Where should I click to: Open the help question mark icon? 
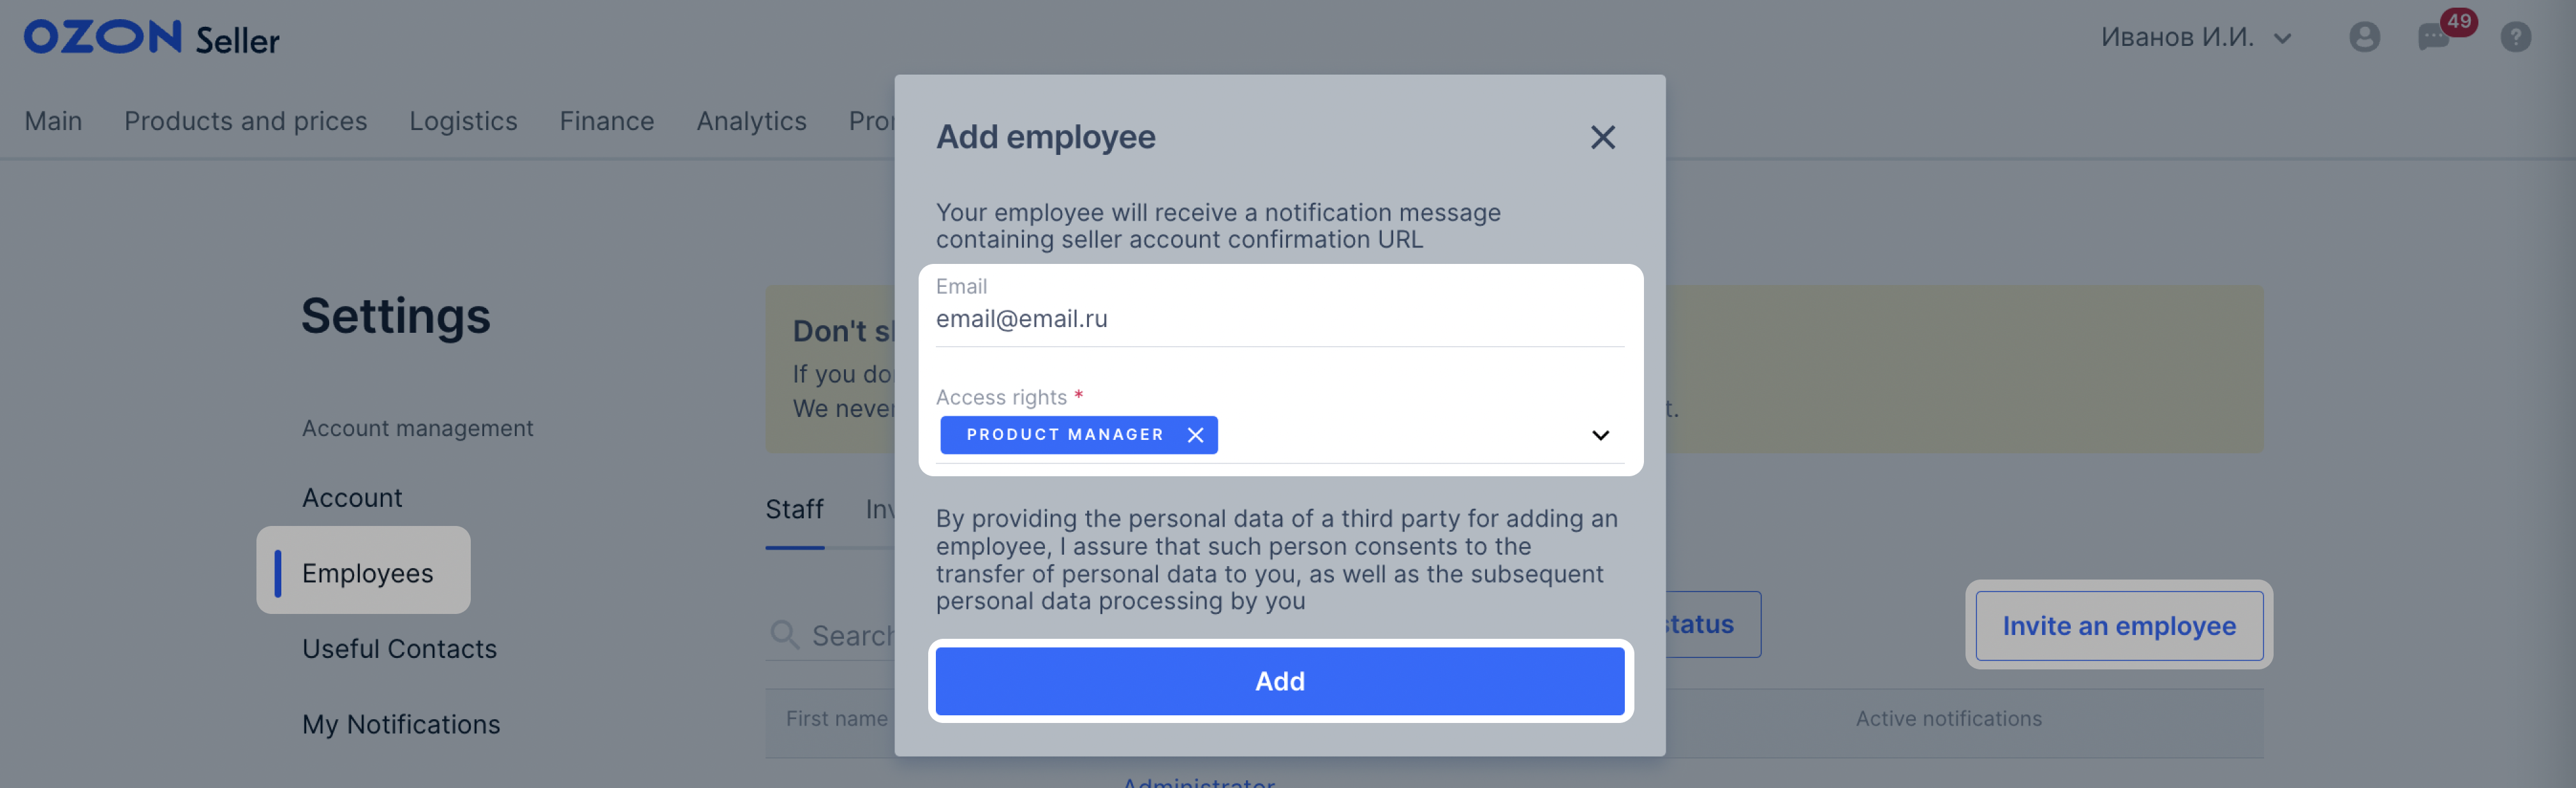click(x=2516, y=37)
